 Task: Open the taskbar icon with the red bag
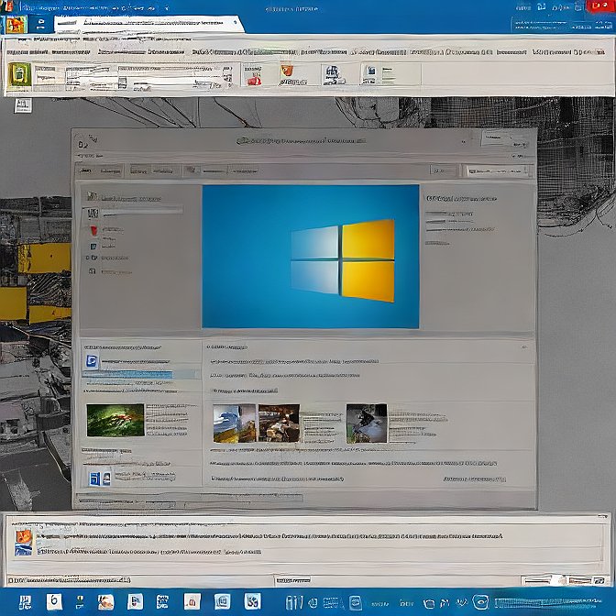point(192,601)
